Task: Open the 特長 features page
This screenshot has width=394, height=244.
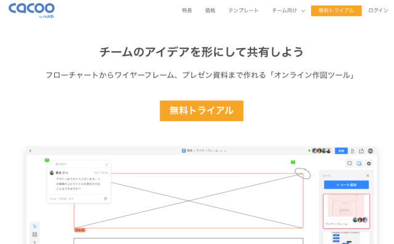Action: [187, 10]
